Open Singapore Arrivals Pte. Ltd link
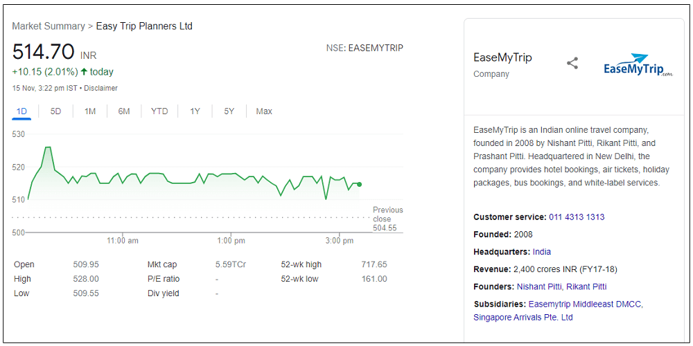693x346 pixels. 523,318
